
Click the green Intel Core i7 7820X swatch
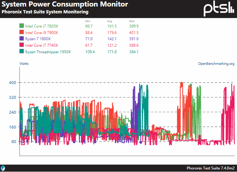(22, 26)
